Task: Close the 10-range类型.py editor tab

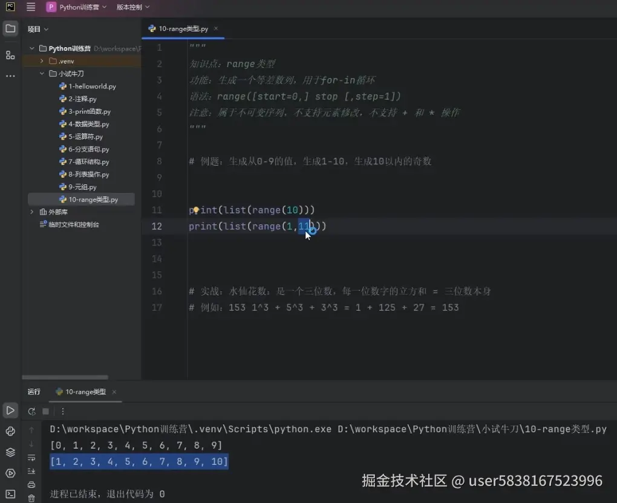Action: 215,28
